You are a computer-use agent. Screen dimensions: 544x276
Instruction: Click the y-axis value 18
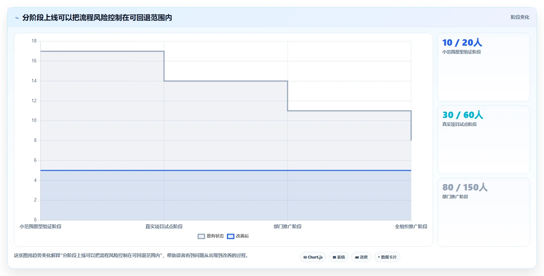click(34, 41)
